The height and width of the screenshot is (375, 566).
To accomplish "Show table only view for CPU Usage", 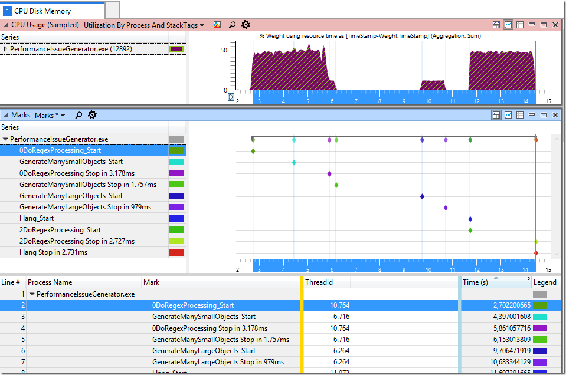I will [x=520, y=25].
